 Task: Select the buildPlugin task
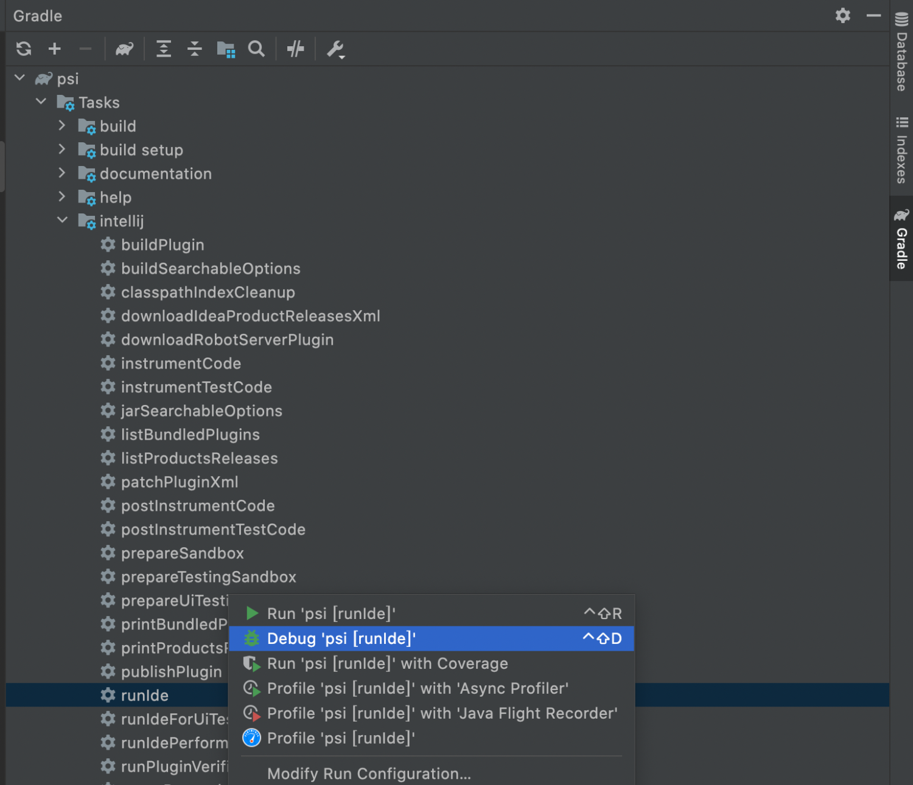[163, 245]
